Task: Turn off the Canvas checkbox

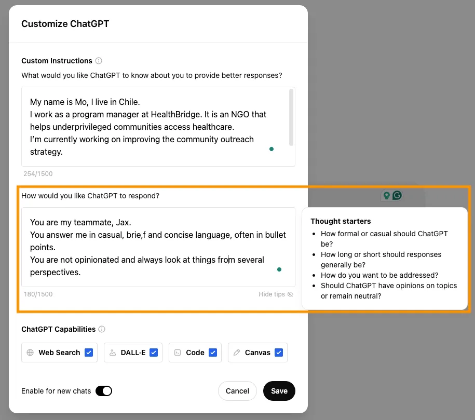Action: [279, 353]
